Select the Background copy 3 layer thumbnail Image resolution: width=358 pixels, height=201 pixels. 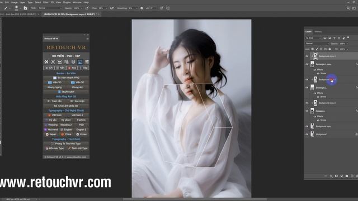(x=315, y=79)
